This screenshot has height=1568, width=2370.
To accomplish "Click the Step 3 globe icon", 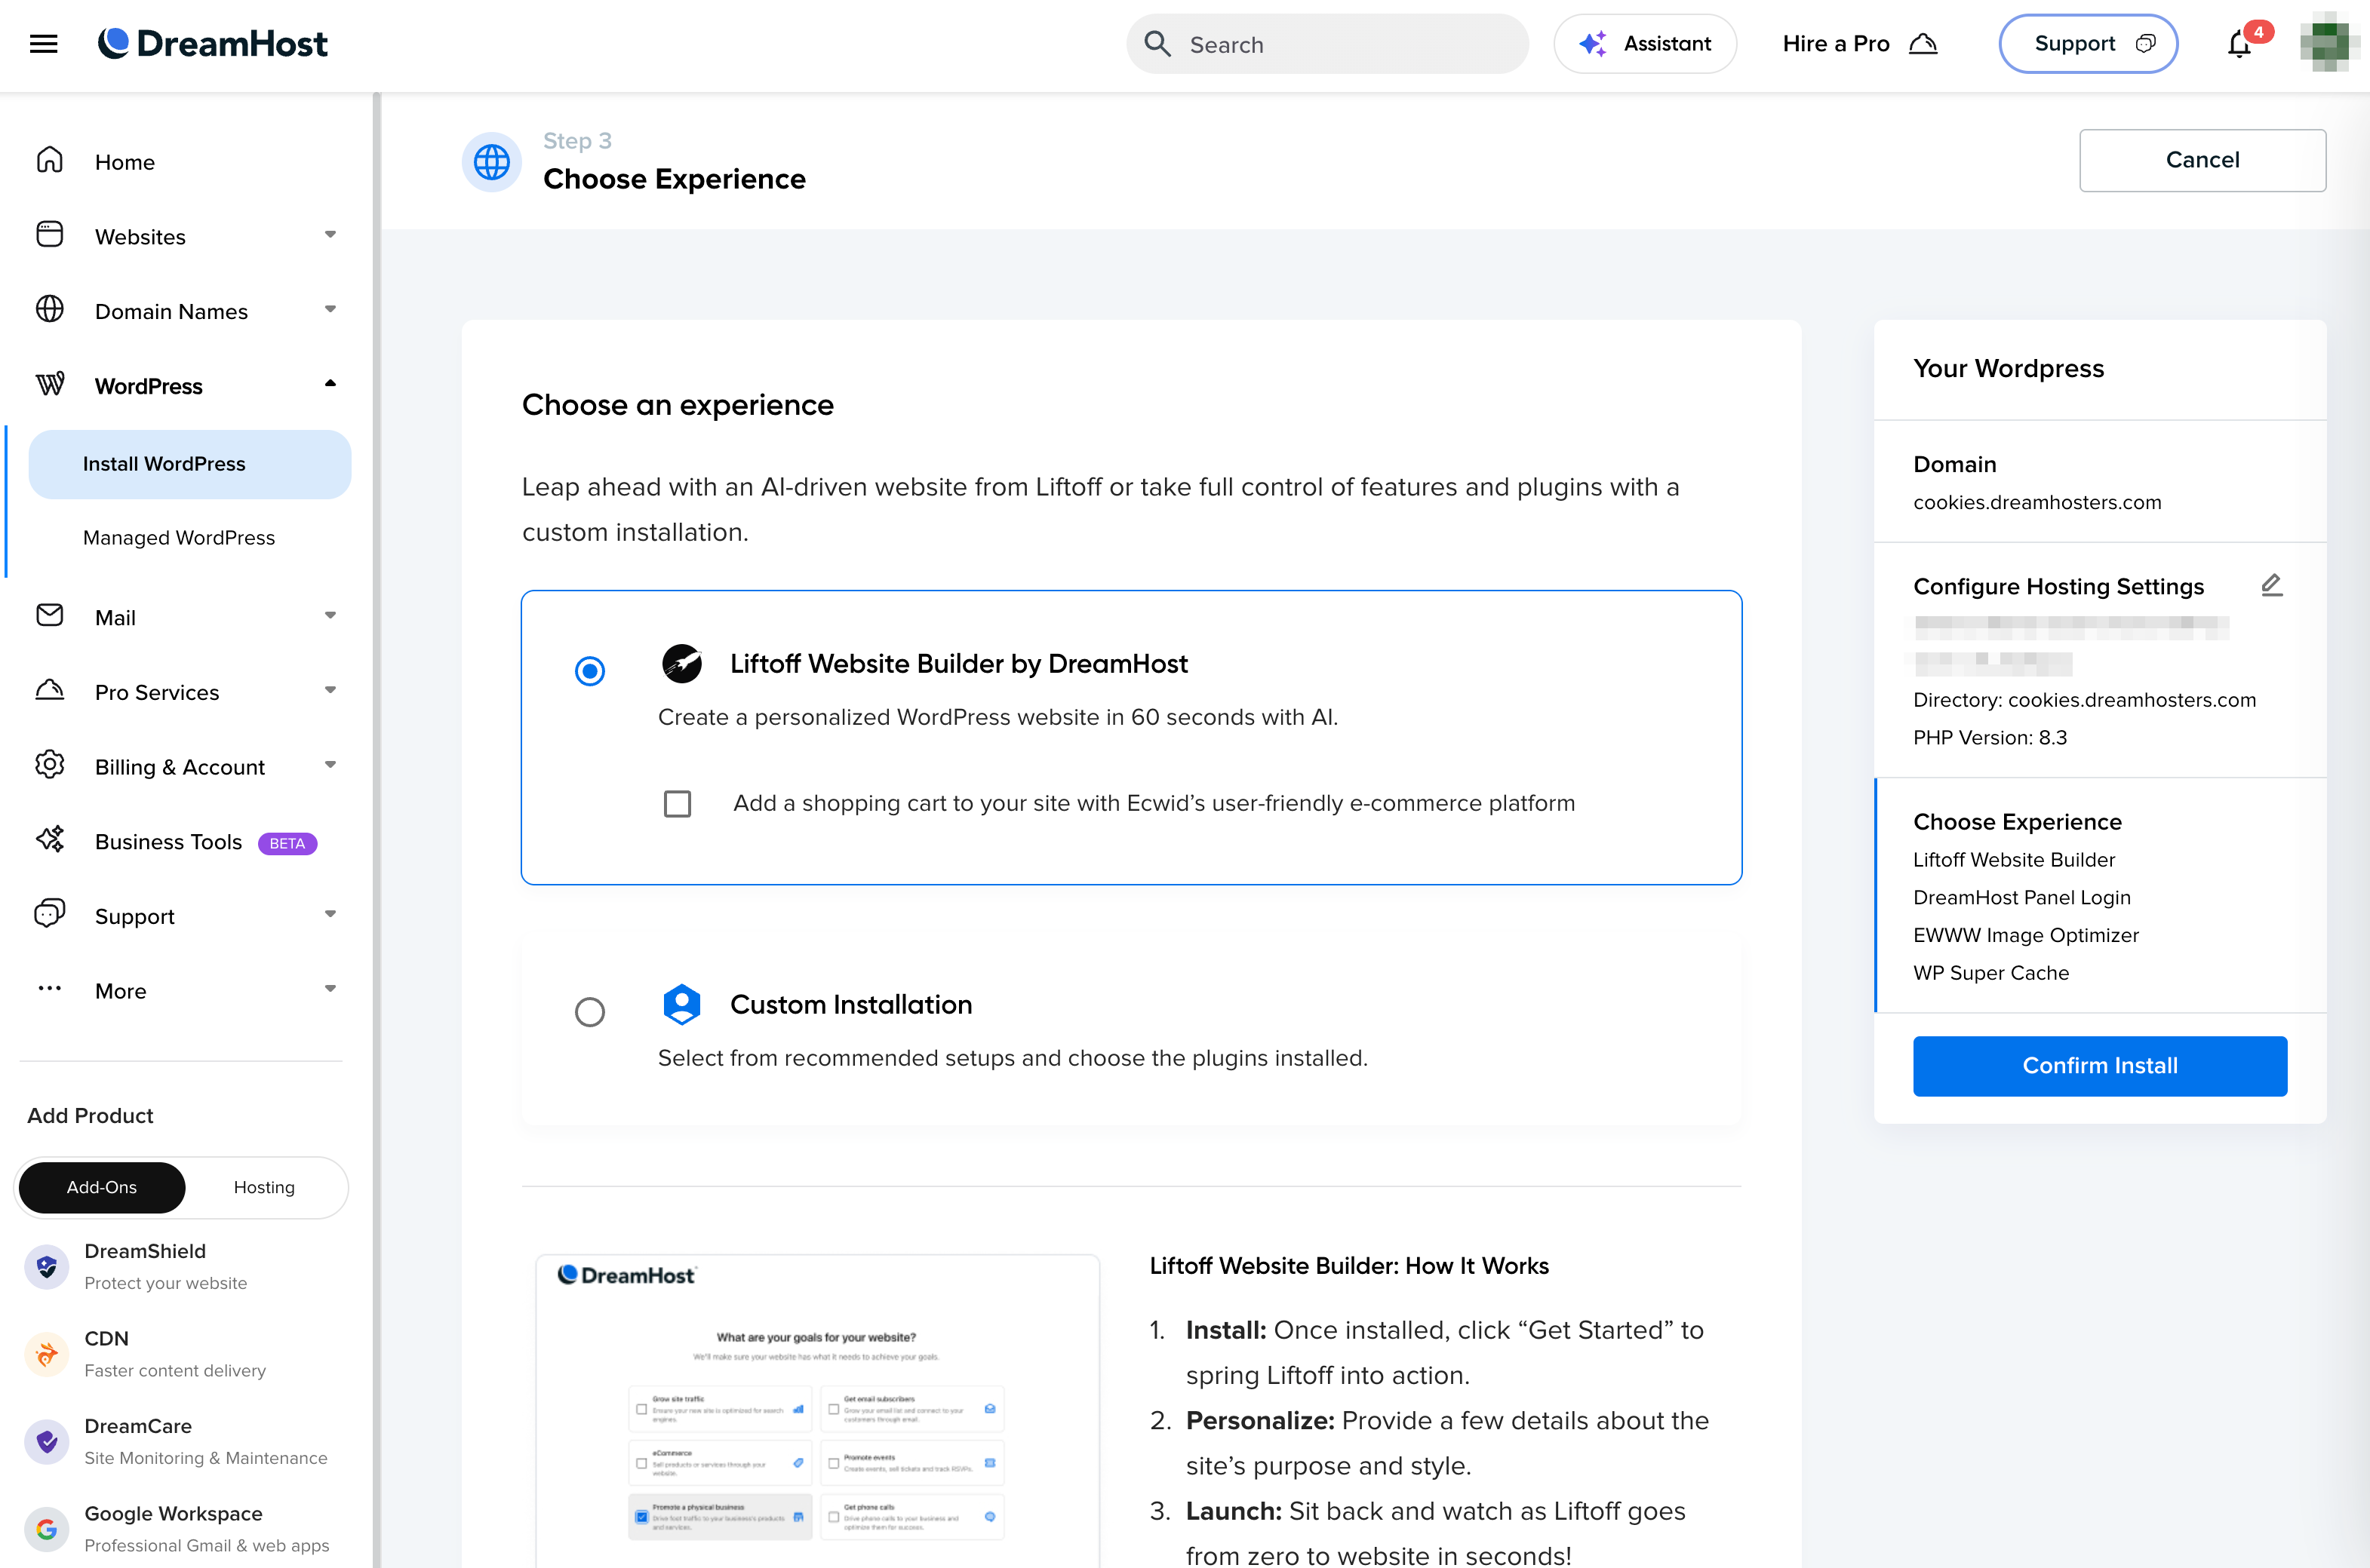I will tap(491, 162).
